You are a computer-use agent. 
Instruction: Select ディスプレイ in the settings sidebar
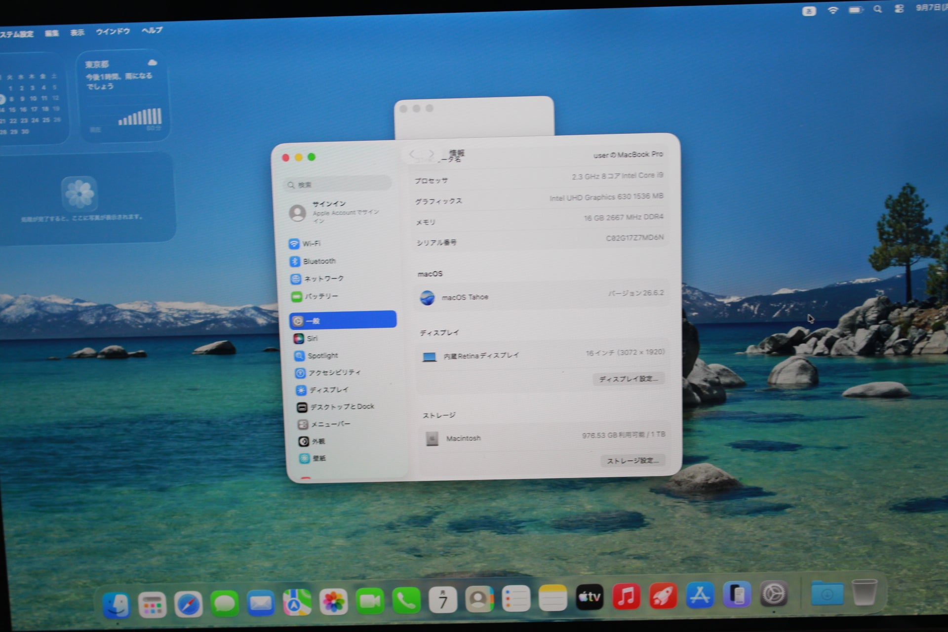[322, 390]
